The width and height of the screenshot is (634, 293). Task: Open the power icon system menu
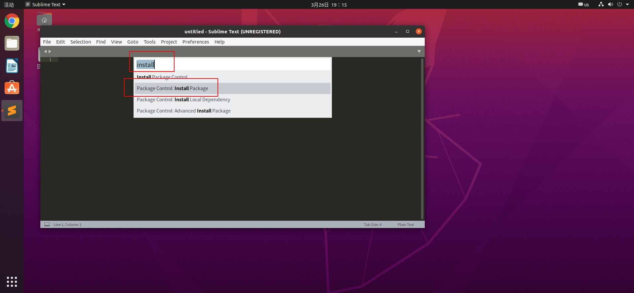click(x=619, y=5)
